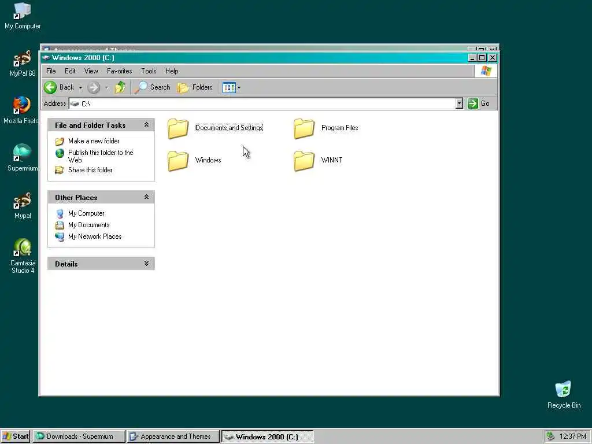Expand the Views dropdown arrow
Screen dimensions: 592x444
(x=239, y=87)
